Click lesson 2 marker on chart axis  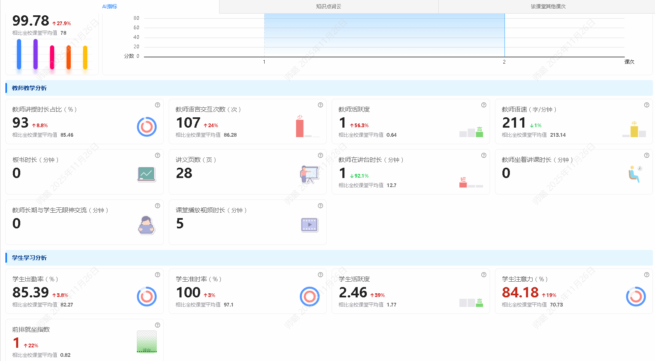tap(504, 62)
